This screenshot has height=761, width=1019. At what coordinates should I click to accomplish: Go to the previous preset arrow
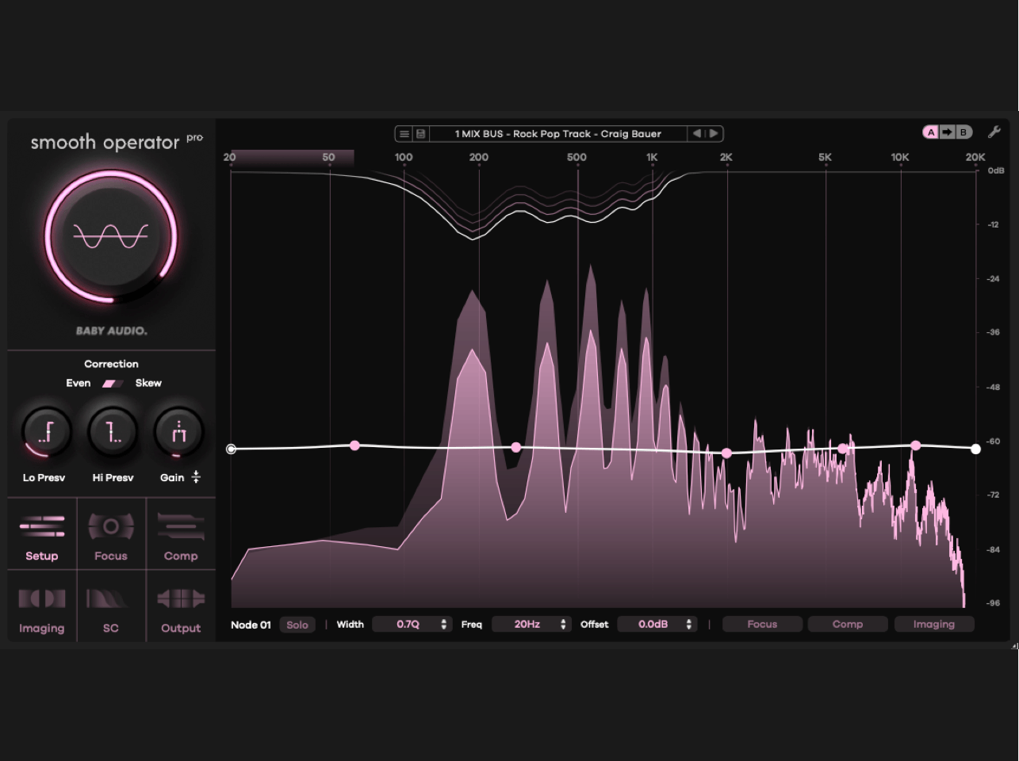(697, 133)
